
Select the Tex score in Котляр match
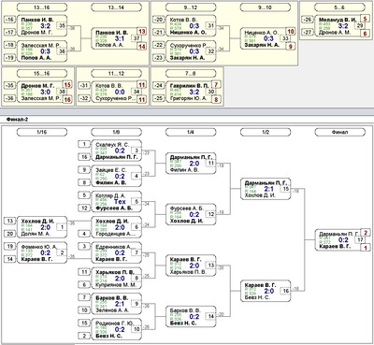[120, 202]
